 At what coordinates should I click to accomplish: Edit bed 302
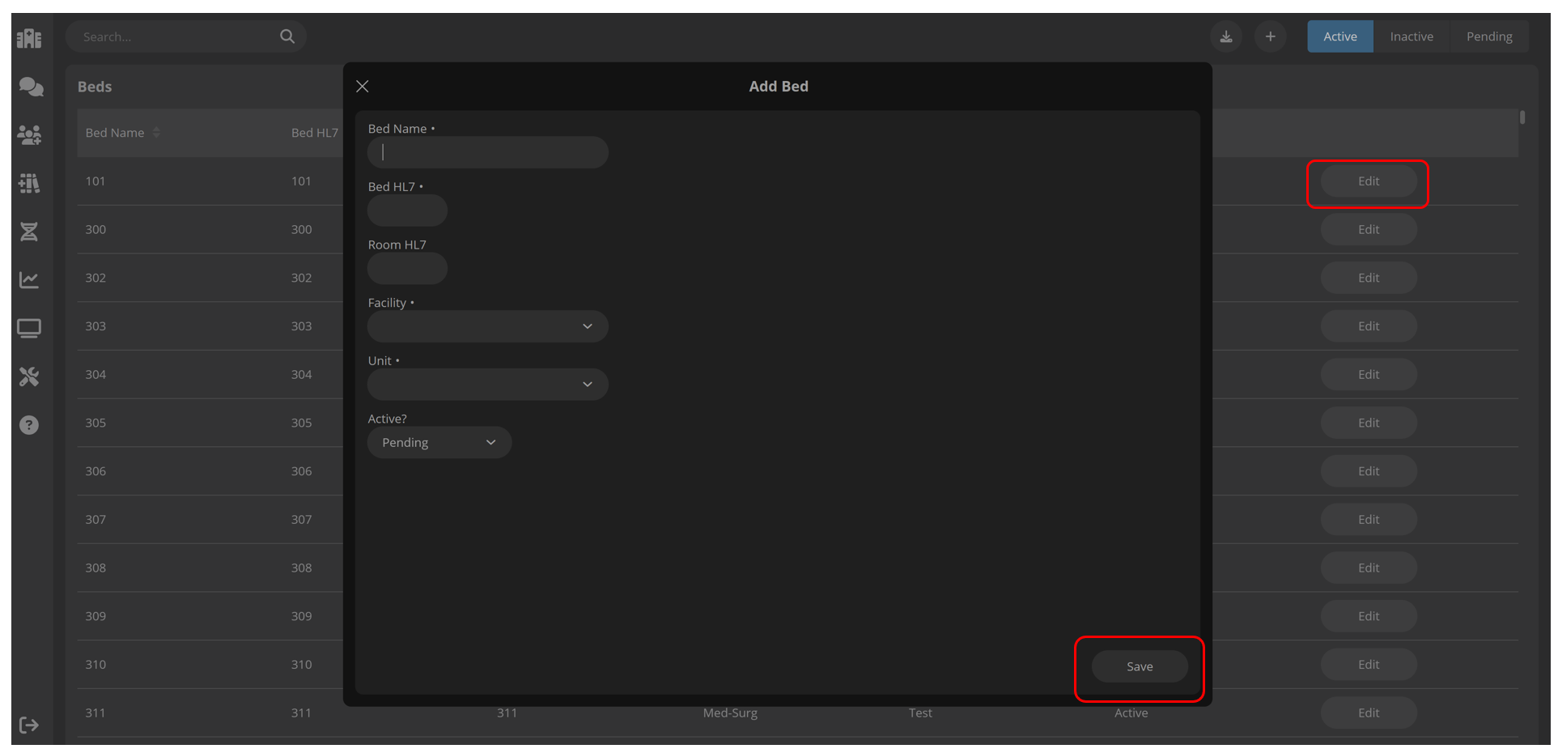coord(1369,278)
